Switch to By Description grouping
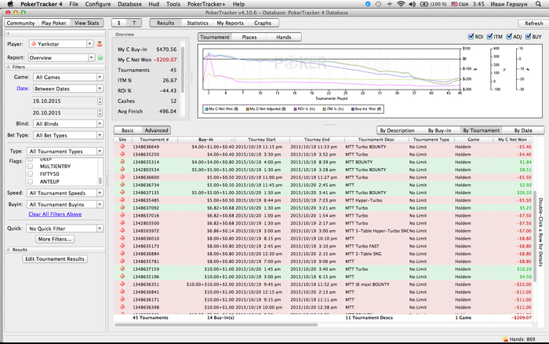Viewport: 549px width, 344px height. (x=397, y=130)
